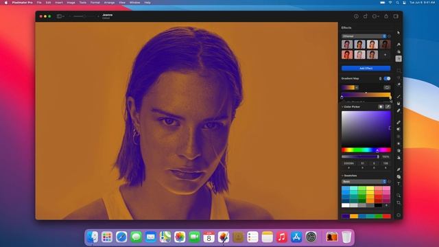Collapse the Color Picker section
The image size is (439, 247).
(342, 107)
